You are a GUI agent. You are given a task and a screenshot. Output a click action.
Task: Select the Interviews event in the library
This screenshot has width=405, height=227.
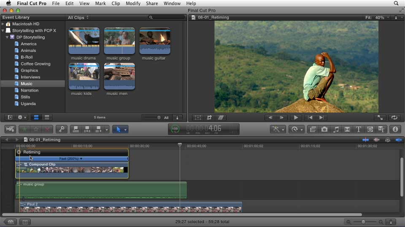tap(30, 77)
